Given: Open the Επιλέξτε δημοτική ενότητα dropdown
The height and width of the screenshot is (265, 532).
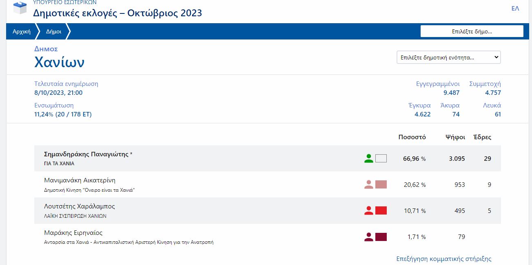Looking at the screenshot, I should coord(448,57).
